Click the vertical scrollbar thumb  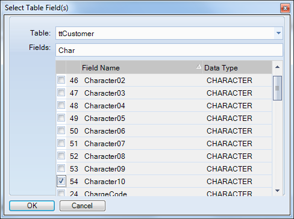pos(277,88)
